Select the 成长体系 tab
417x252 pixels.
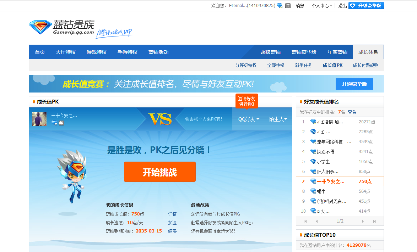(x=368, y=52)
